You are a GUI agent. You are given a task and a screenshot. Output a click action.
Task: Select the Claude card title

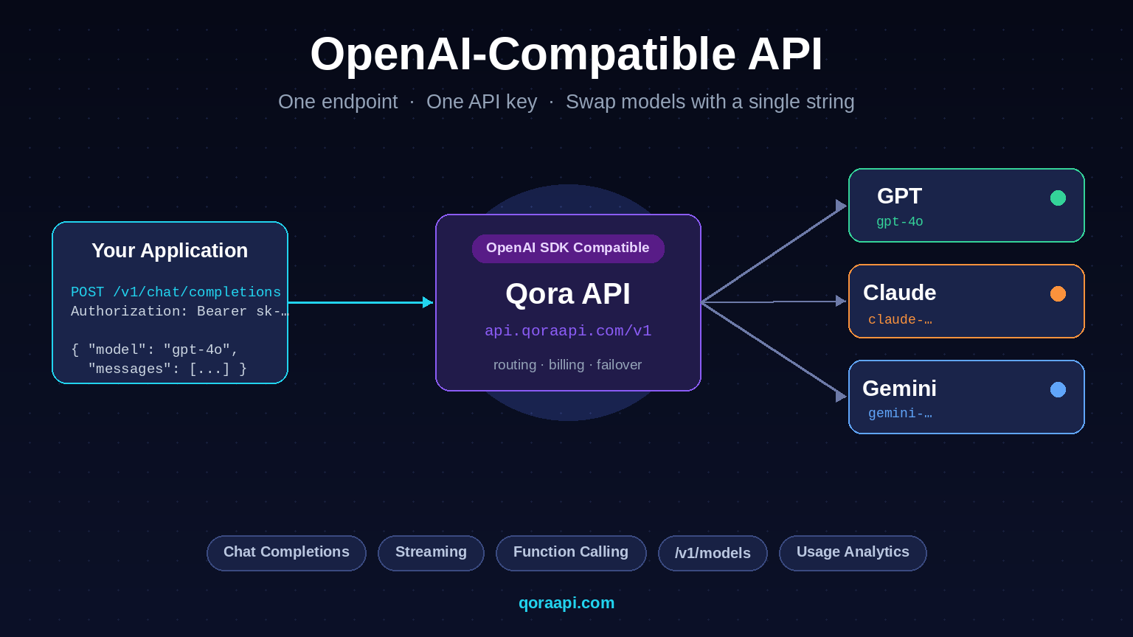pos(899,293)
